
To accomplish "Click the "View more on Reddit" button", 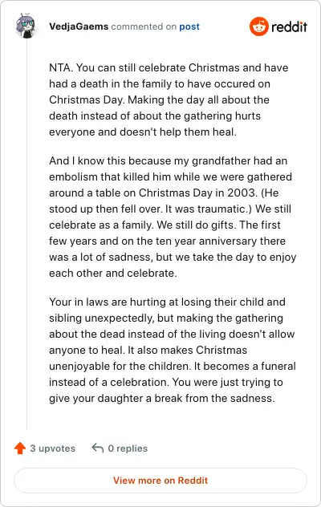I will coord(160,481).
